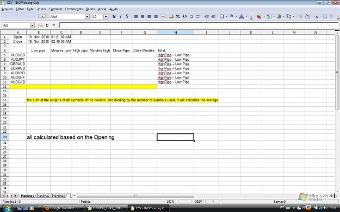Toggle bold (N) formatting
Viewport: 340px width, 212px height.
coord(114,16)
